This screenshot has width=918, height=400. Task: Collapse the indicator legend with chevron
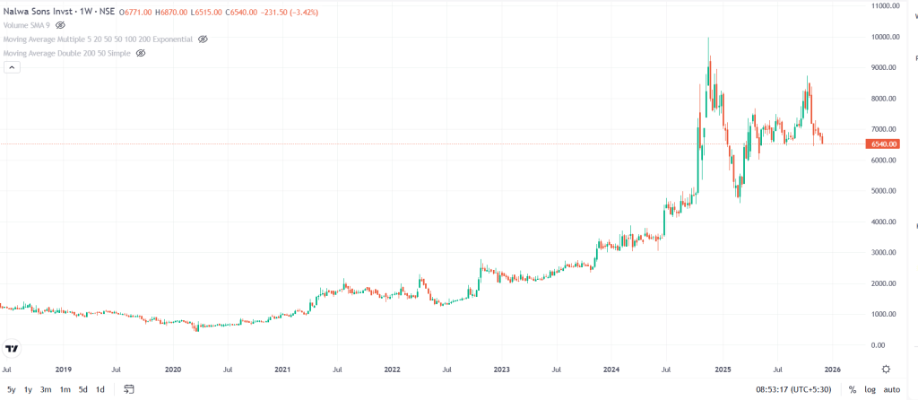(11, 68)
